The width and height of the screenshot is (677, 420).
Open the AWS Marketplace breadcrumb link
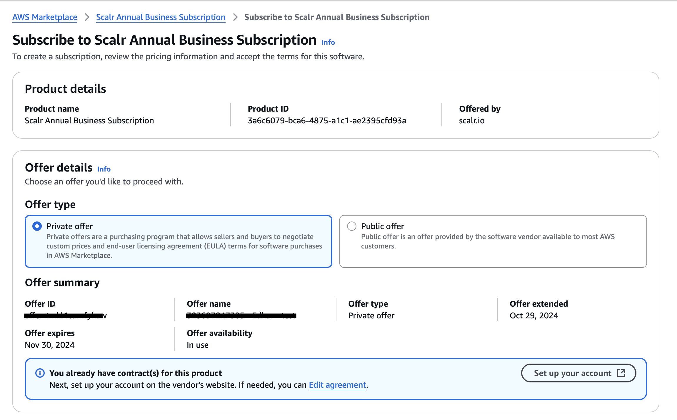(x=45, y=17)
